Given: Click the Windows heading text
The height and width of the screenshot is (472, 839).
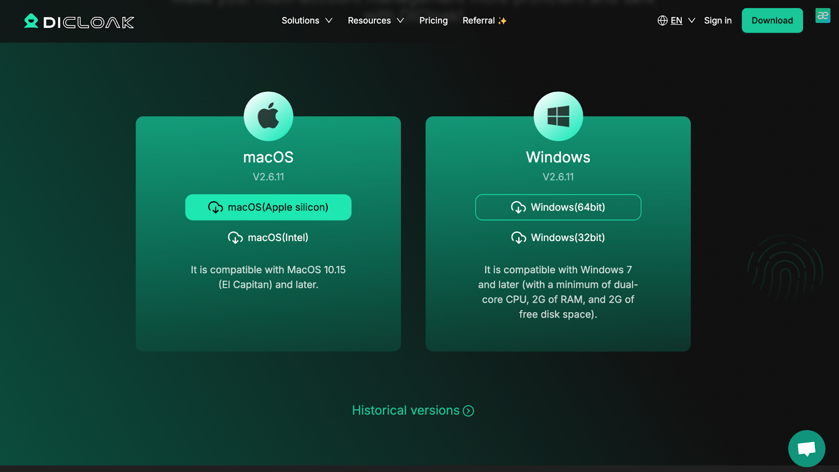Looking at the screenshot, I should (558, 157).
